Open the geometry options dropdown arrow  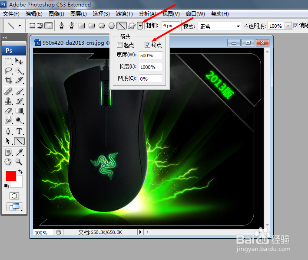[x=140, y=26]
